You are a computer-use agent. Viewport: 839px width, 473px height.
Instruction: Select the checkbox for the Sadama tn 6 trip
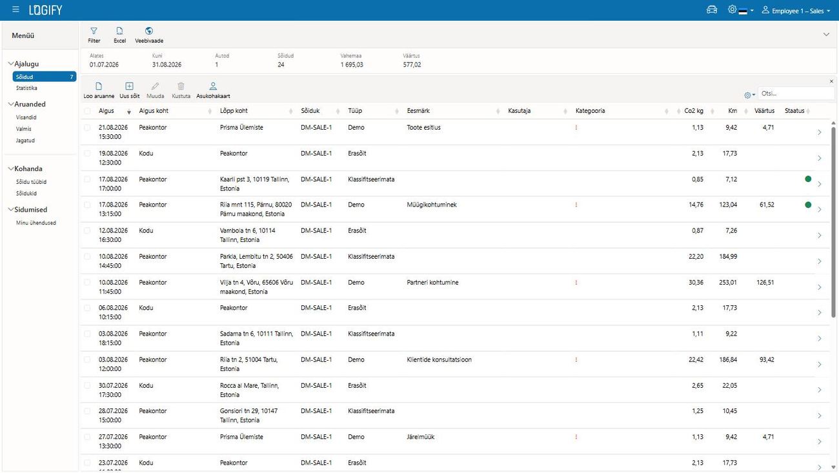pyautogui.click(x=87, y=334)
